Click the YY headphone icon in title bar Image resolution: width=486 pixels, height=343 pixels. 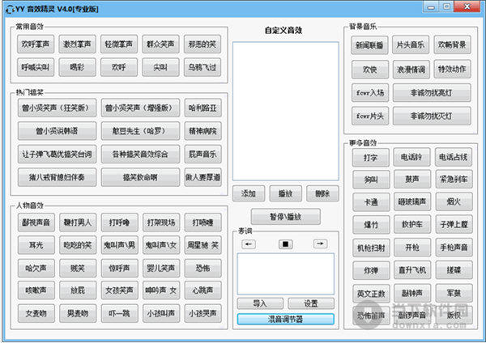10,8
